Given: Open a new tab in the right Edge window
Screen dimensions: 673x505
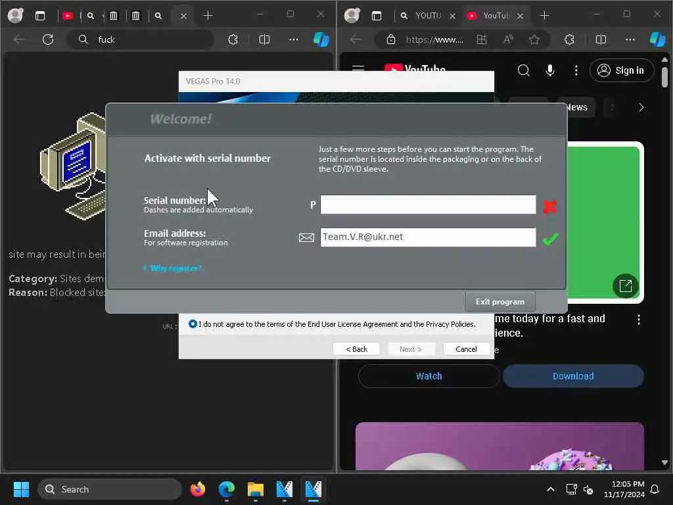Looking at the screenshot, I should 545,16.
